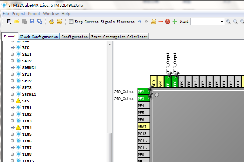244x162 pixels.
Task: Click the Generate Report scroll icon
Action: point(59,21)
